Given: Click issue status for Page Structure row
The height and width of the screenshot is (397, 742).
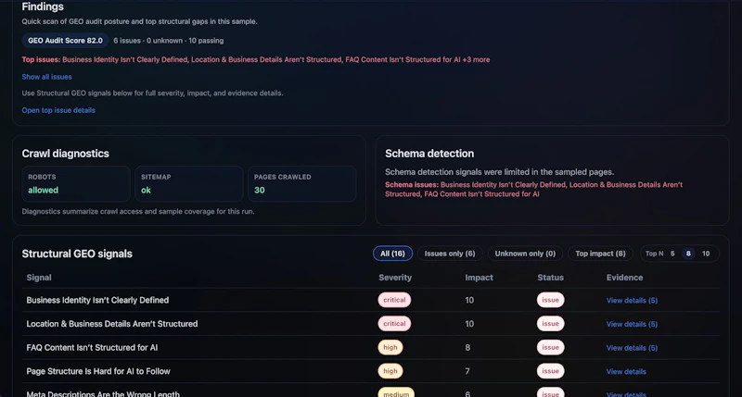Looking at the screenshot, I should 550,370.
